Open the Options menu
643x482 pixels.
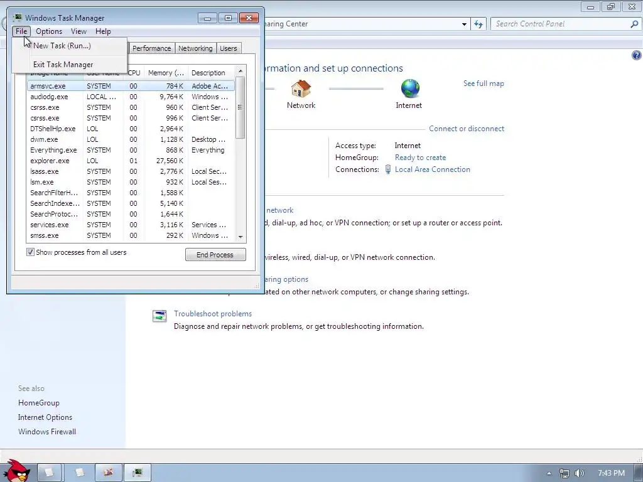[x=49, y=31]
